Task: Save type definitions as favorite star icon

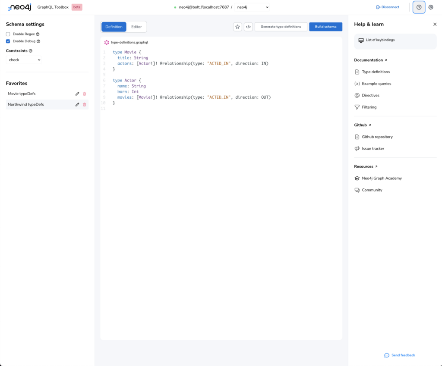Action: click(x=238, y=27)
